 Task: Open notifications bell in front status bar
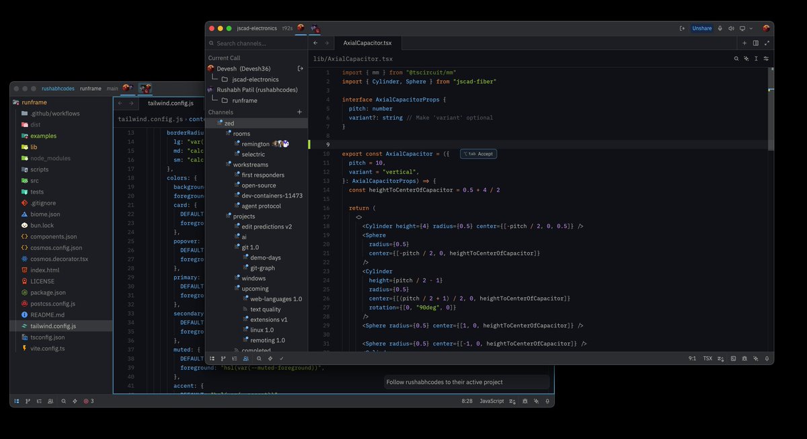tap(767, 358)
